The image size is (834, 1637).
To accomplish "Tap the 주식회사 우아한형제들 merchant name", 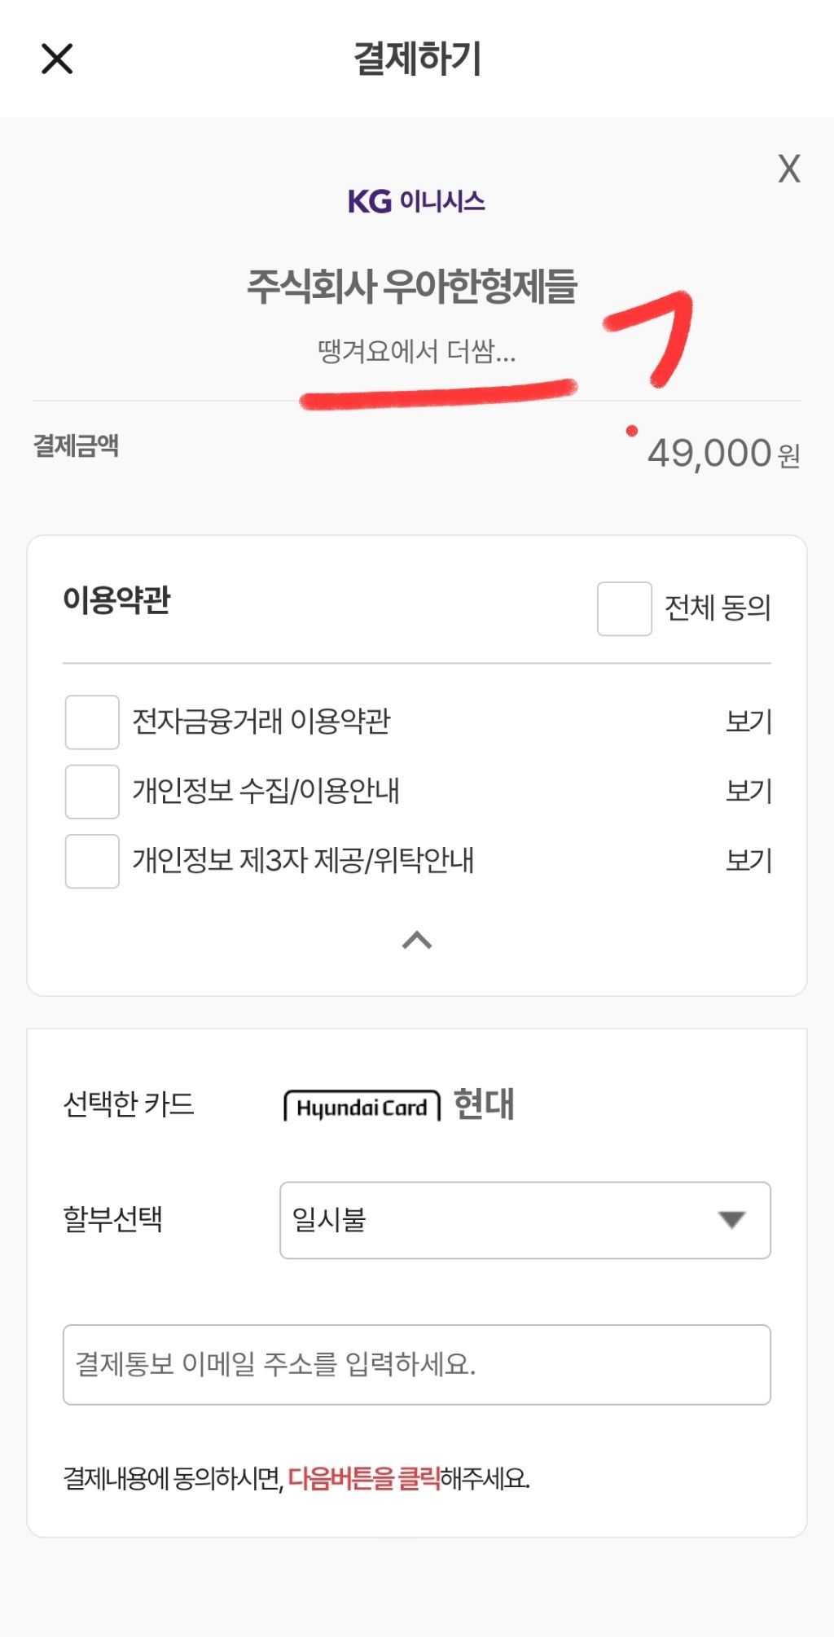I will coord(412,287).
